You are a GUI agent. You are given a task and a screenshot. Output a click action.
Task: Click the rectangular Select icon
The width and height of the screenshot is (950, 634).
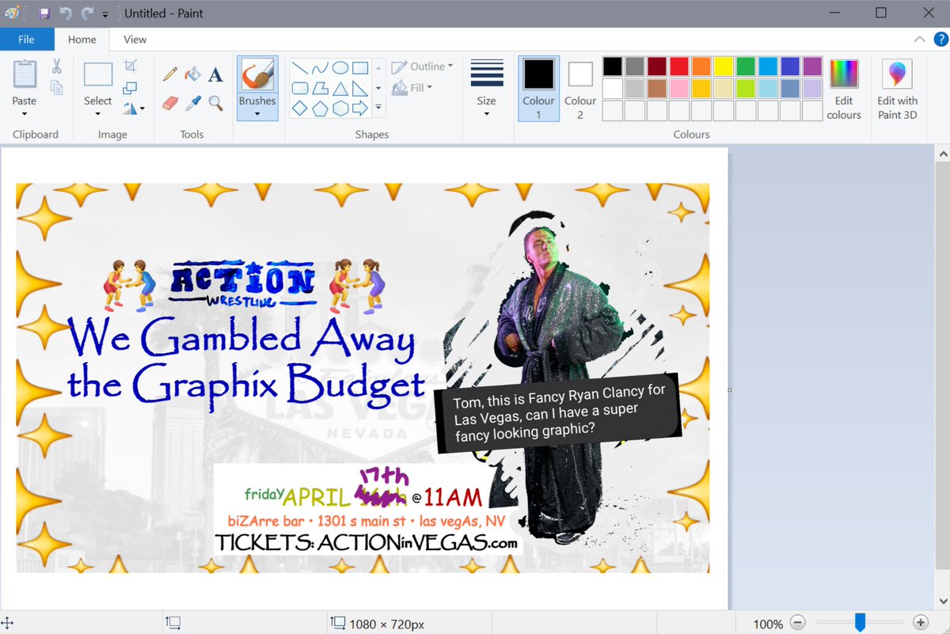[98, 74]
